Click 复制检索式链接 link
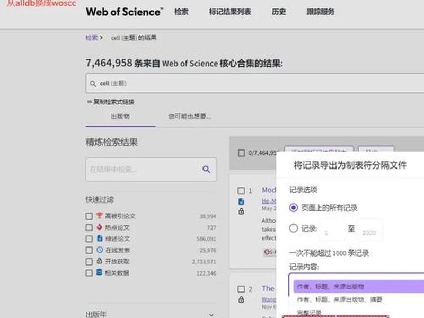Screen dimensions: 424x318 [x=111, y=102]
